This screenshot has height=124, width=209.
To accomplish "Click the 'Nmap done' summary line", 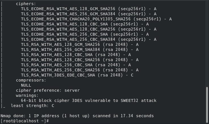I will (x=77, y=116).
